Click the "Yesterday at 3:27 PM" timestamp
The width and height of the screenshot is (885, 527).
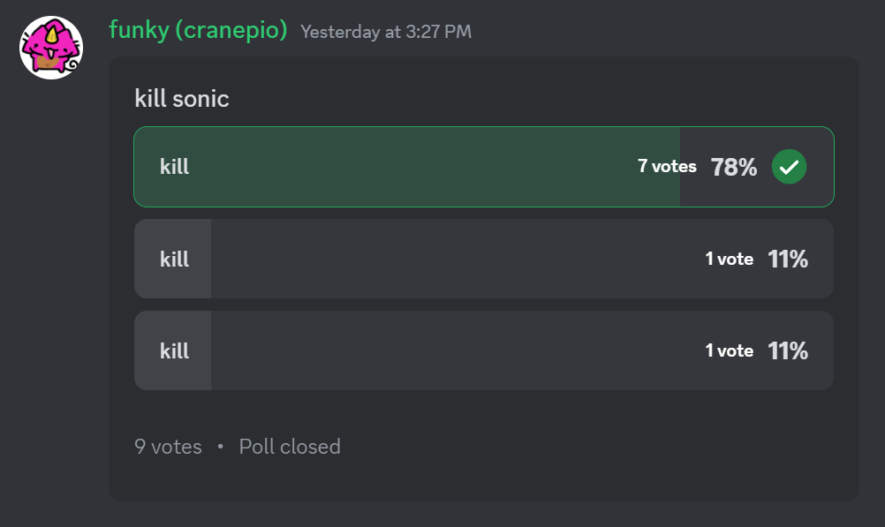click(386, 32)
